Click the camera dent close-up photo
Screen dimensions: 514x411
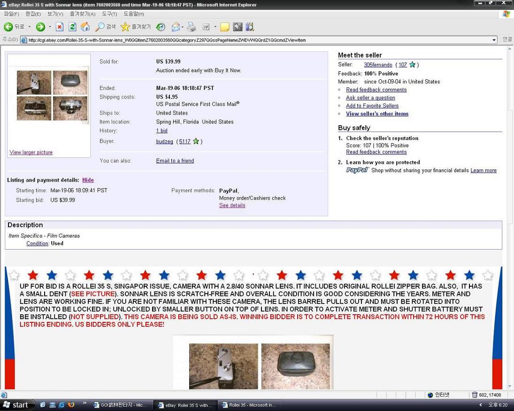click(x=223, y=366)
